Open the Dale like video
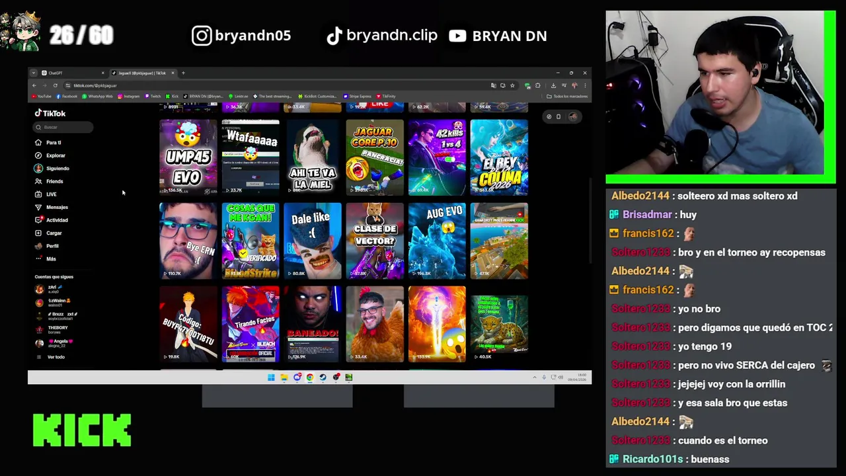846x476 pixels. click(313, 241)
